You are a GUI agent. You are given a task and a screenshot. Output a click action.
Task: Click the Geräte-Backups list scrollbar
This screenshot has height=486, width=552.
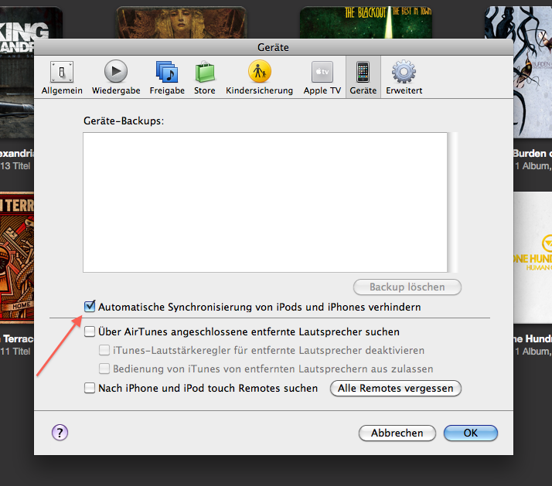click(x=452, y=202)
